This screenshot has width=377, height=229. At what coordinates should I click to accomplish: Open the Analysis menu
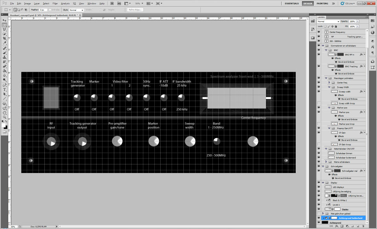click(65, 3)
